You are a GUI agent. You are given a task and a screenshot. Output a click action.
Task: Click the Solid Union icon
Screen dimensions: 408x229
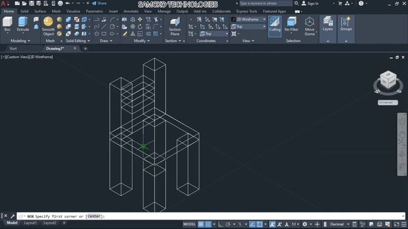[68, 20]
